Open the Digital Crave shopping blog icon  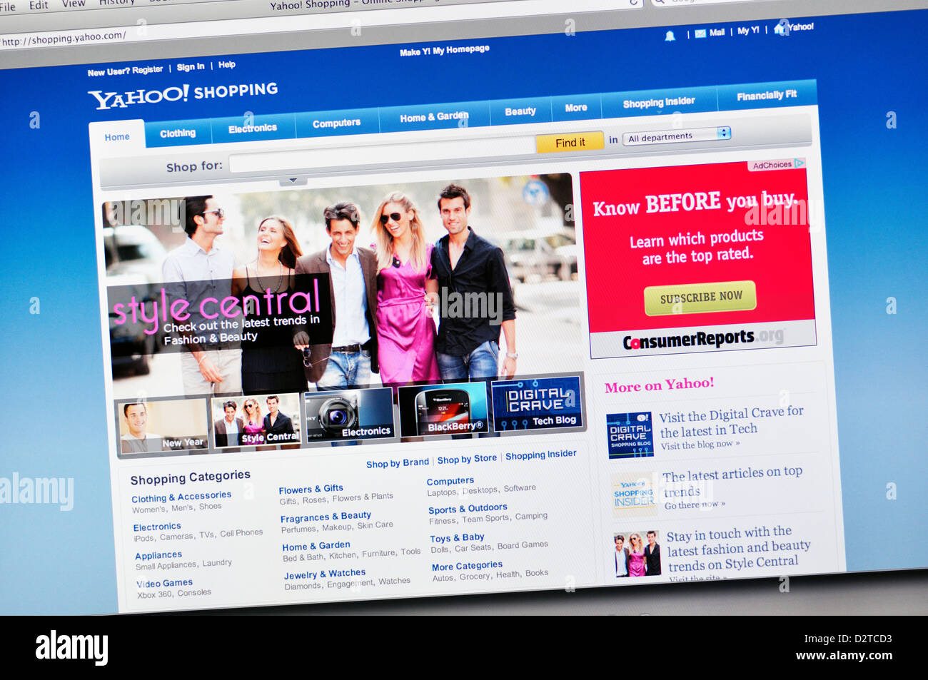(630, 435)
